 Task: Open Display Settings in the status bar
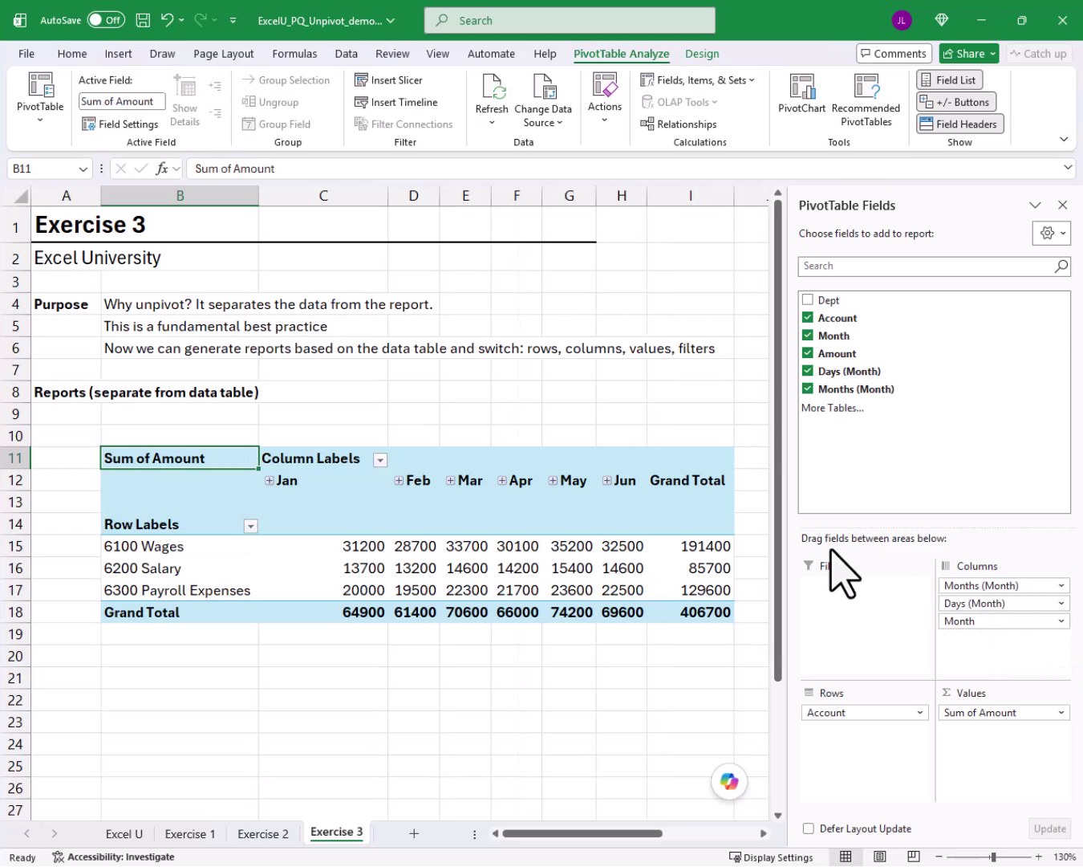[771, 857]
